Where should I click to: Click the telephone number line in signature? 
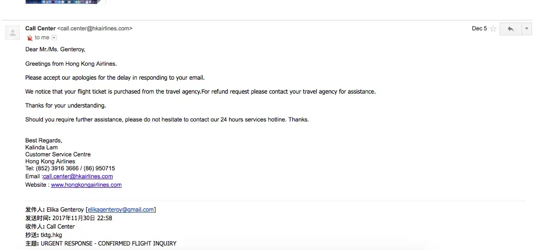[x=70, y=168]
